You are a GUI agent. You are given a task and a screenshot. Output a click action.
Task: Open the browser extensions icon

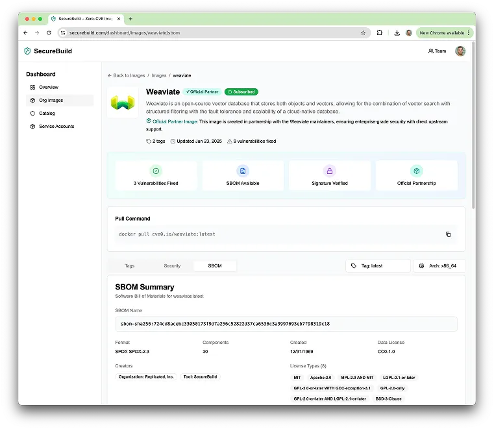point(380,32)
